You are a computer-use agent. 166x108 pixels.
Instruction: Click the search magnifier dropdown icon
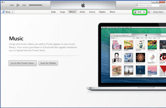(x=137, y=5)
